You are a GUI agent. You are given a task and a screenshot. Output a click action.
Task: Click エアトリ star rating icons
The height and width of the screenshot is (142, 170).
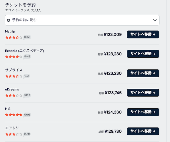tap(14, 134)
